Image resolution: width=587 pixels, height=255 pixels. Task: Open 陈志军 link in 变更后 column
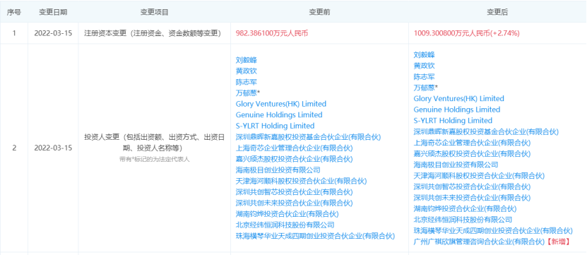point(424,77)
